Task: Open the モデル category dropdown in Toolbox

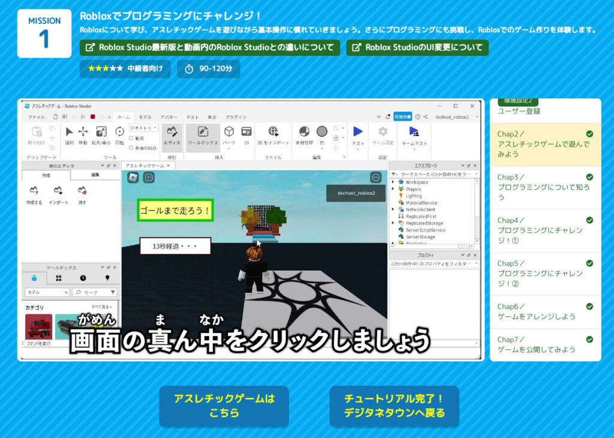Action: click(47, 292)
